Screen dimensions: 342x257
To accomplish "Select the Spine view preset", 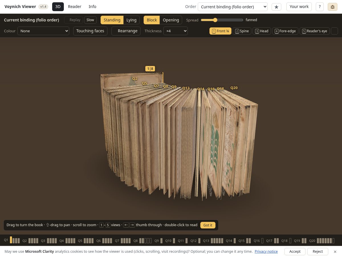I will pos(242,31).
